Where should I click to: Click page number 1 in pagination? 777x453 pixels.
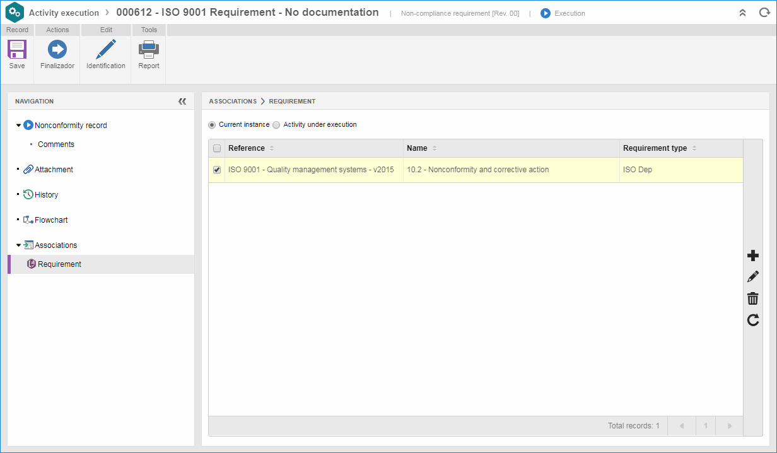[x=706, y=426]
